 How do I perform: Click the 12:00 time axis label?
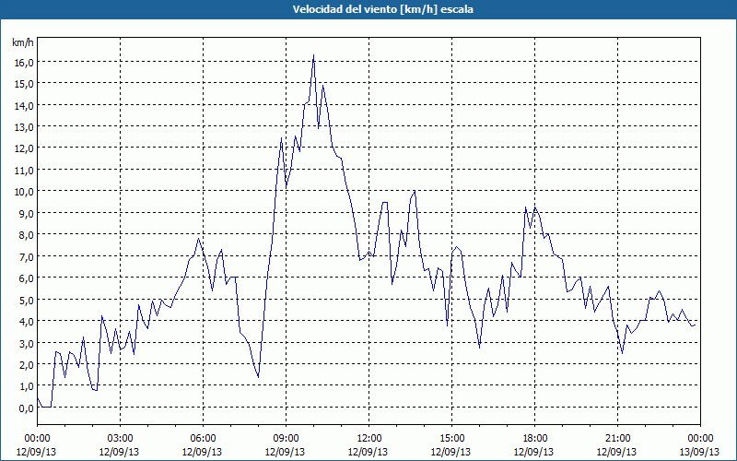[x=369, y=439]
